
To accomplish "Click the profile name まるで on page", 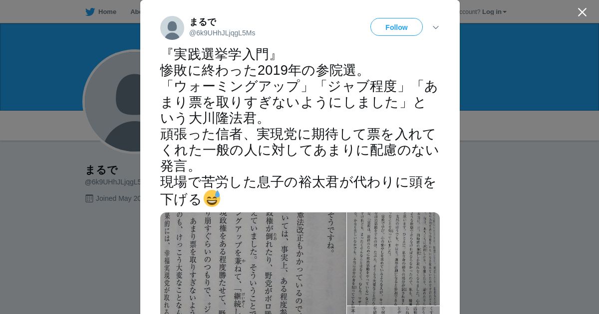I will click(x=101, y=170).
